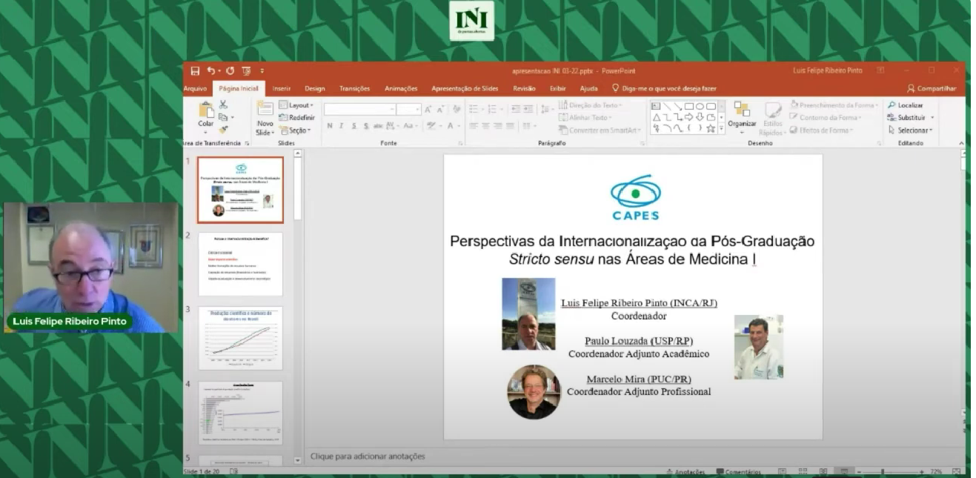Click the increase indent icon
This screenshot has height=478, width=976.
(527, 109)
